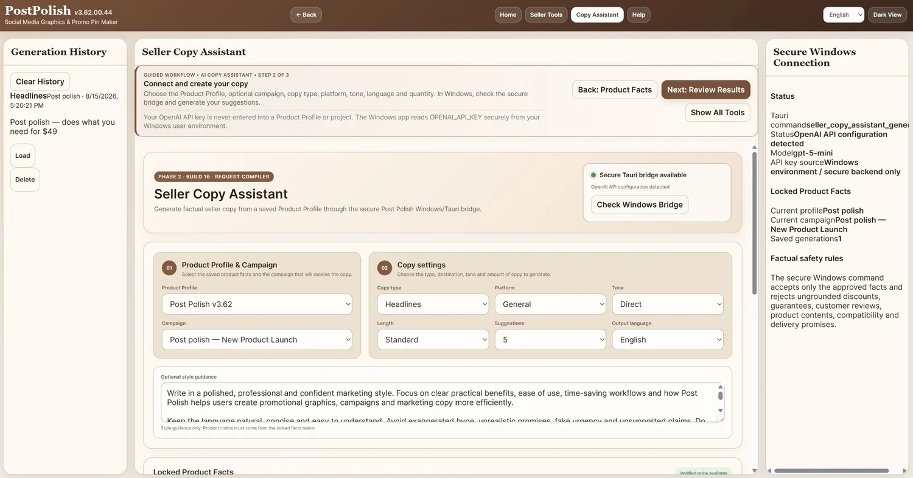Image resolution: width=913 pixels, height=478 pixels.
Task: Go to Back: Product Facts step
Action: [615, 90]
